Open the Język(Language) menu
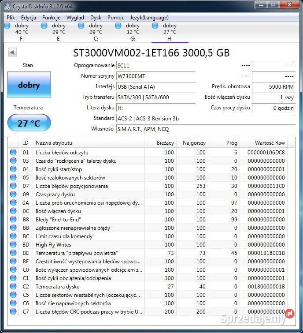Screen dimensions: 303x333 coord(149,18)
